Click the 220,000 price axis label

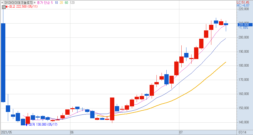[244, 9]
